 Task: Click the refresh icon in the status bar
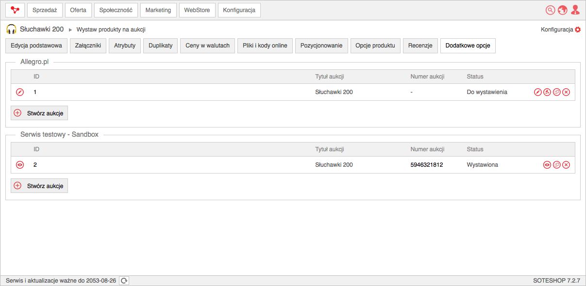pos(124,281)
